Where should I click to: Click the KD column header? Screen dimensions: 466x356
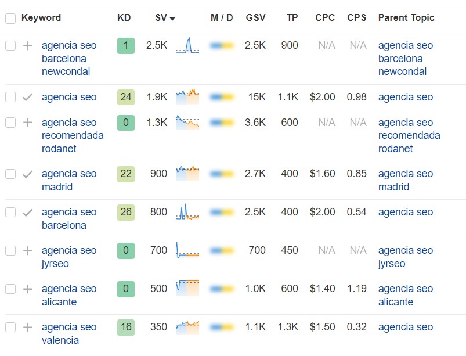(x=124, y=17)
